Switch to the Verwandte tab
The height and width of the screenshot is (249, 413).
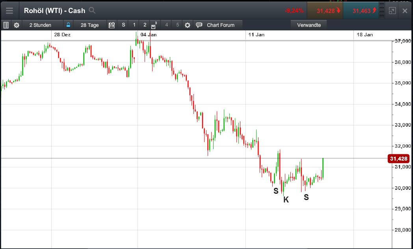click(309, 25)
